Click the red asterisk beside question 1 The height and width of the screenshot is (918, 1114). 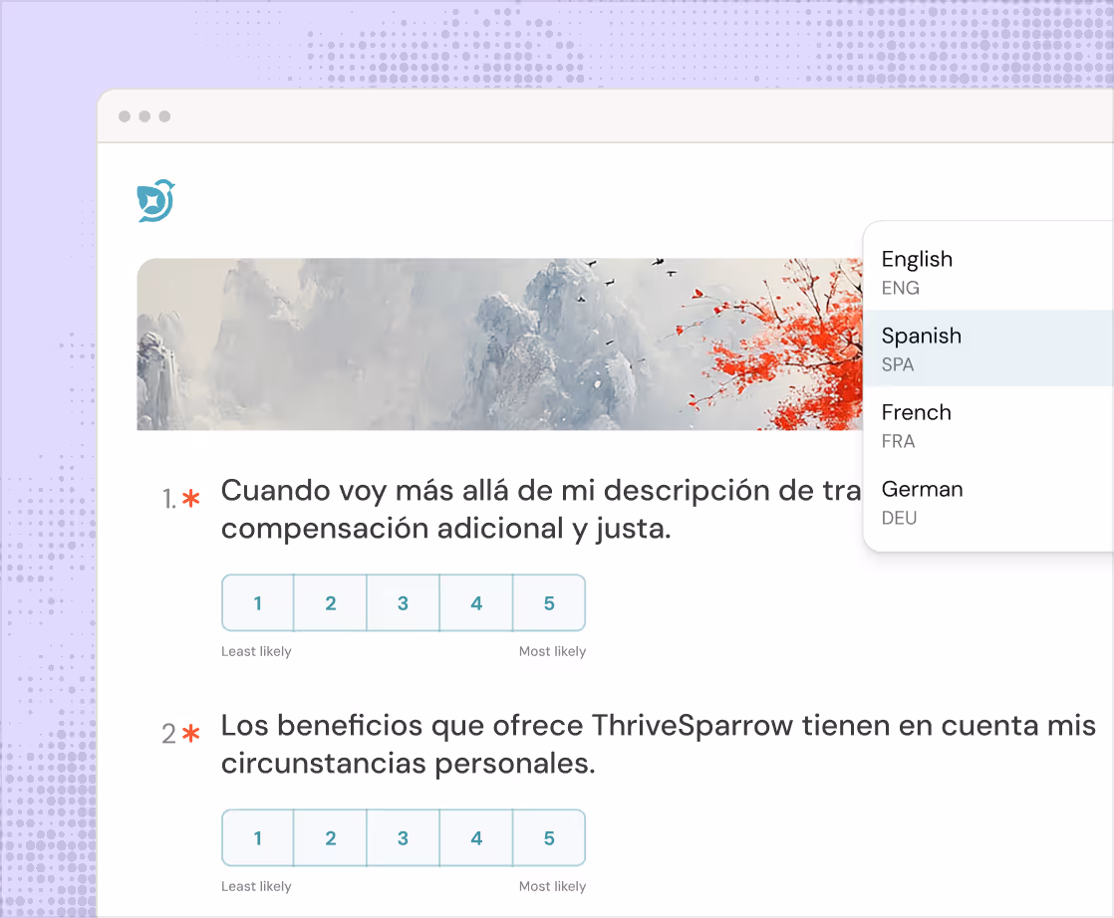pos(189,496)
